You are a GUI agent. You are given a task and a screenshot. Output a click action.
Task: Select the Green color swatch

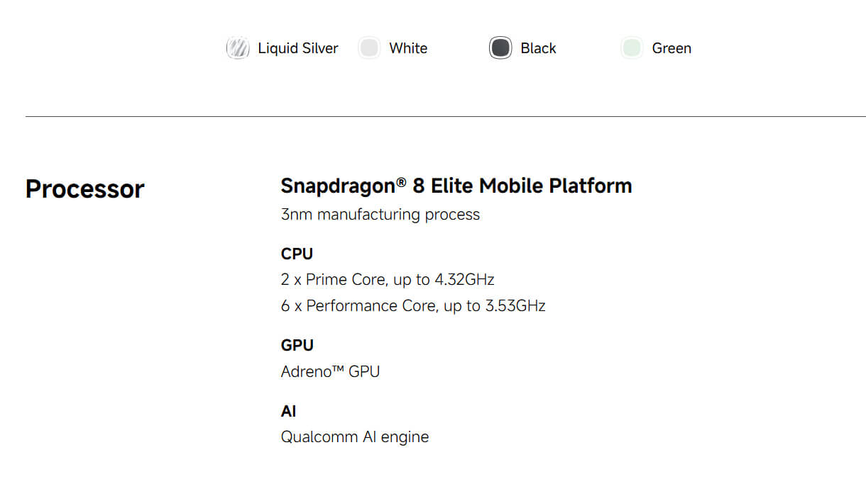click(632, 48)
